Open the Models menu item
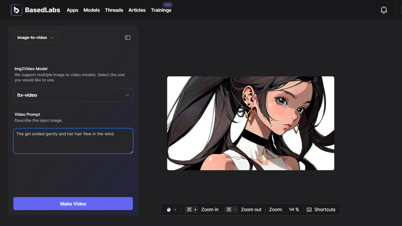Screen dimensions: 402x226 pos(91,10)
